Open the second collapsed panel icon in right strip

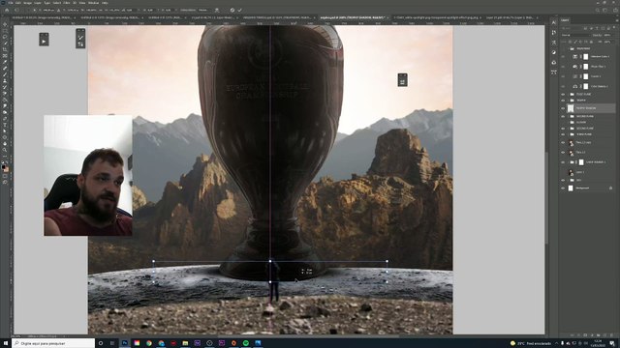(x=553, y=32)
